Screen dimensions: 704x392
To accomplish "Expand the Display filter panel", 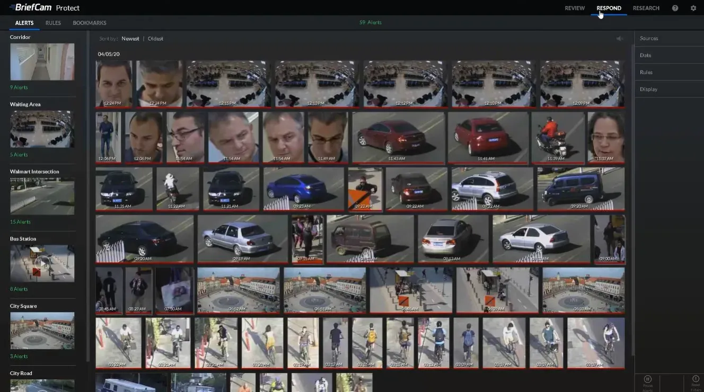I will tap(669, 89).
